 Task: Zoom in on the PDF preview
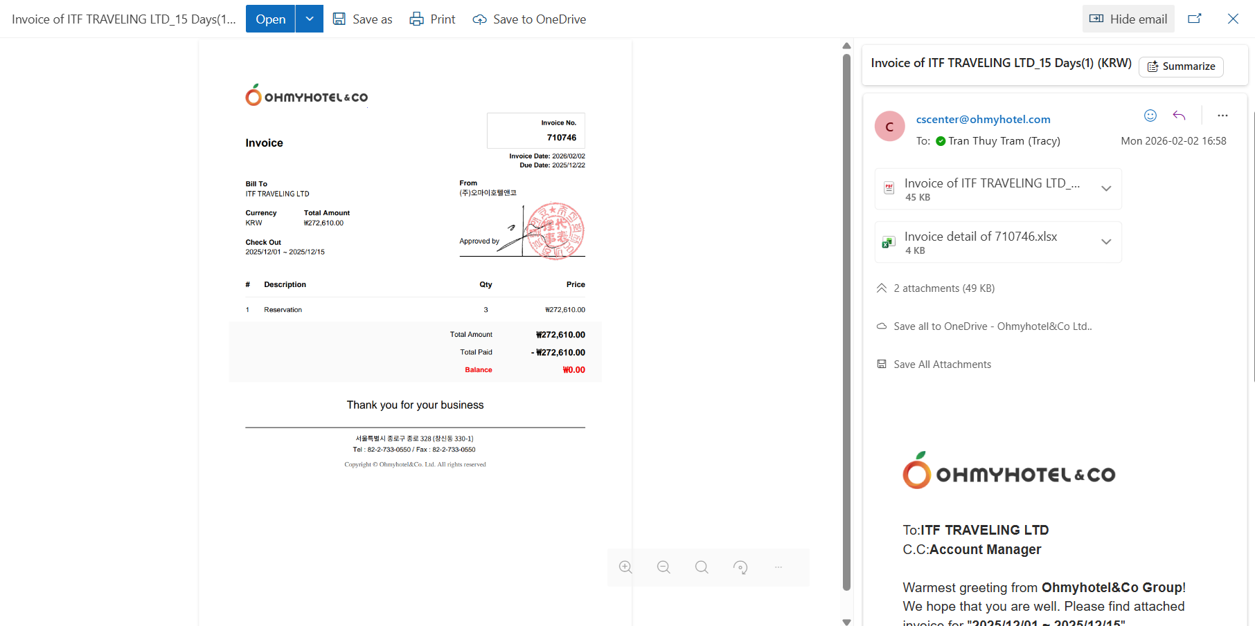click(625, 567)
